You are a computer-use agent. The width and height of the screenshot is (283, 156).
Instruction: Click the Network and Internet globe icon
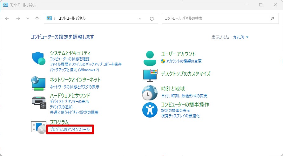tap(39, 83)
